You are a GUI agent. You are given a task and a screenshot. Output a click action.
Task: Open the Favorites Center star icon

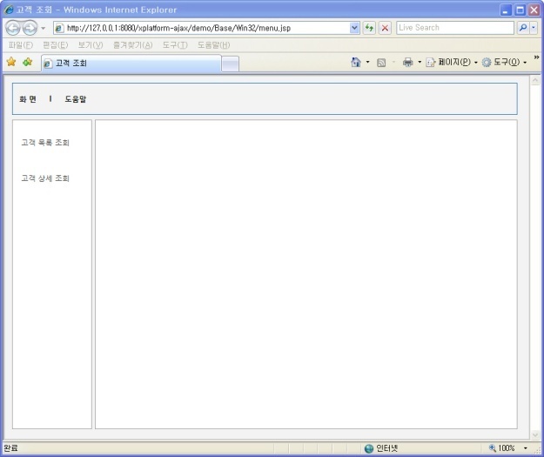click(11, 63)
